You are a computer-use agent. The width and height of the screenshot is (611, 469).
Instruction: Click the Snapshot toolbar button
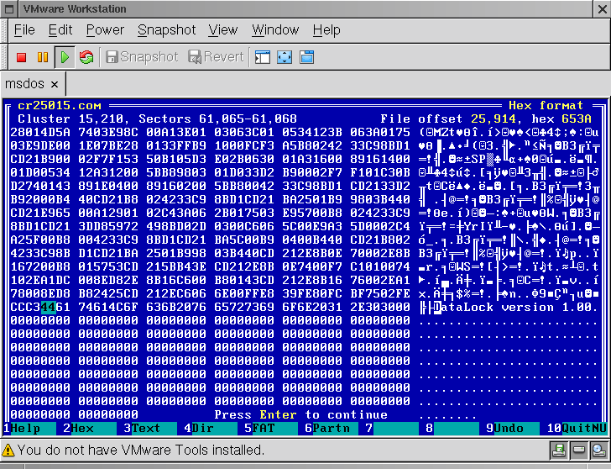pyautogui.click(x=142, y=57)
